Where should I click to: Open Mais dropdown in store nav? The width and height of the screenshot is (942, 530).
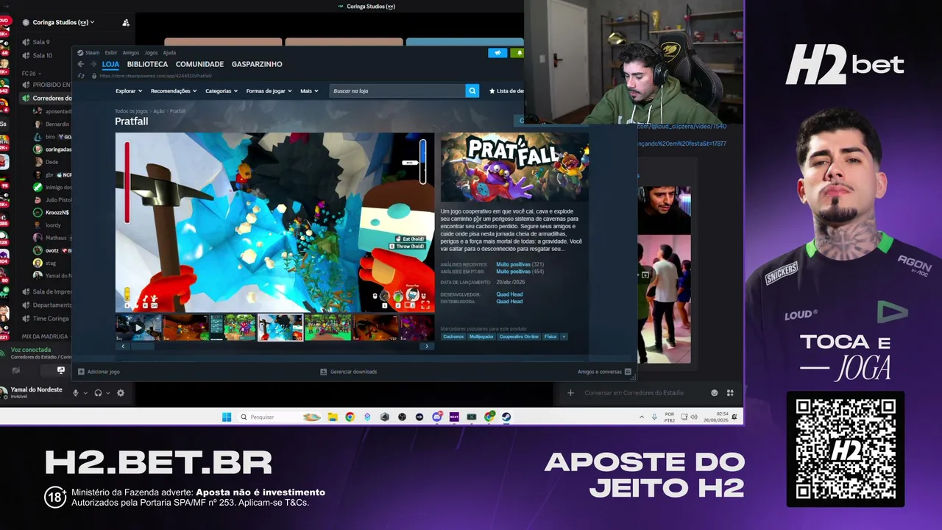click(309, 91)
